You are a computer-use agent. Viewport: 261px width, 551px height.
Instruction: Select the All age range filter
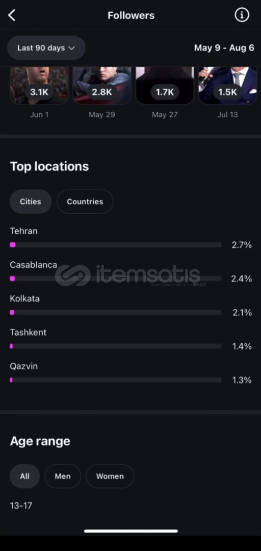24,476
